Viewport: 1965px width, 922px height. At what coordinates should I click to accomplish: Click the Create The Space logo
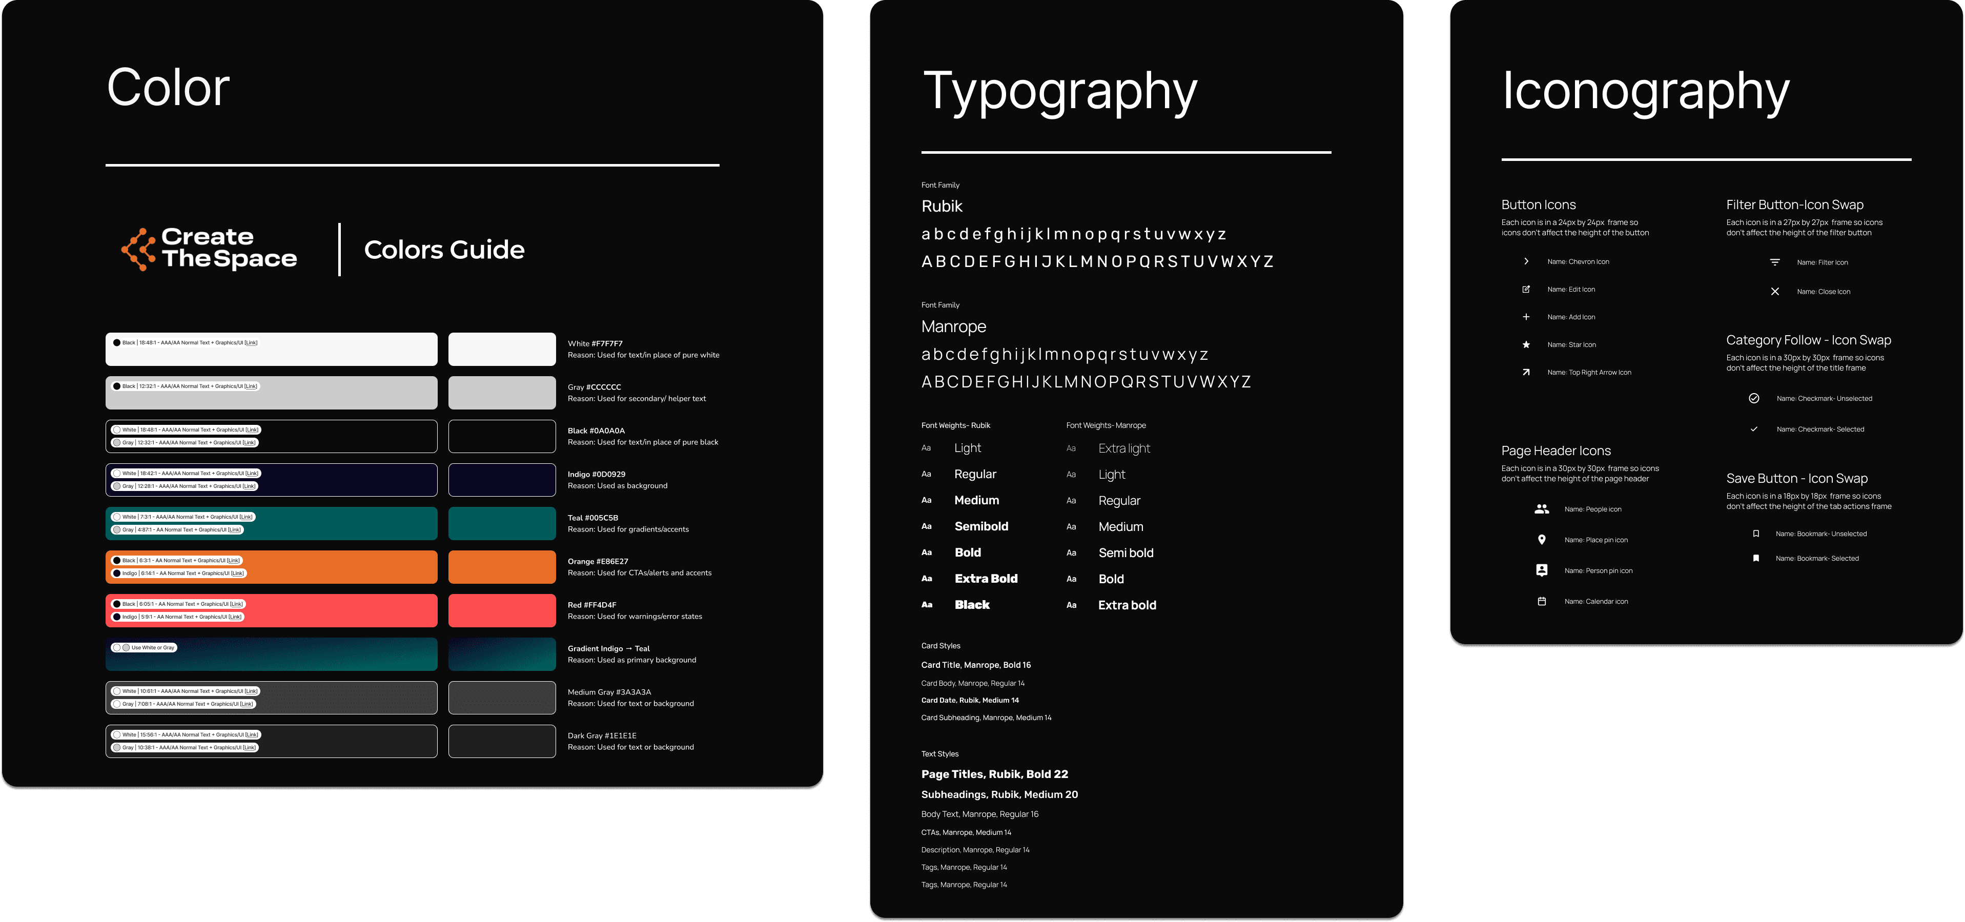pos(209,249)
